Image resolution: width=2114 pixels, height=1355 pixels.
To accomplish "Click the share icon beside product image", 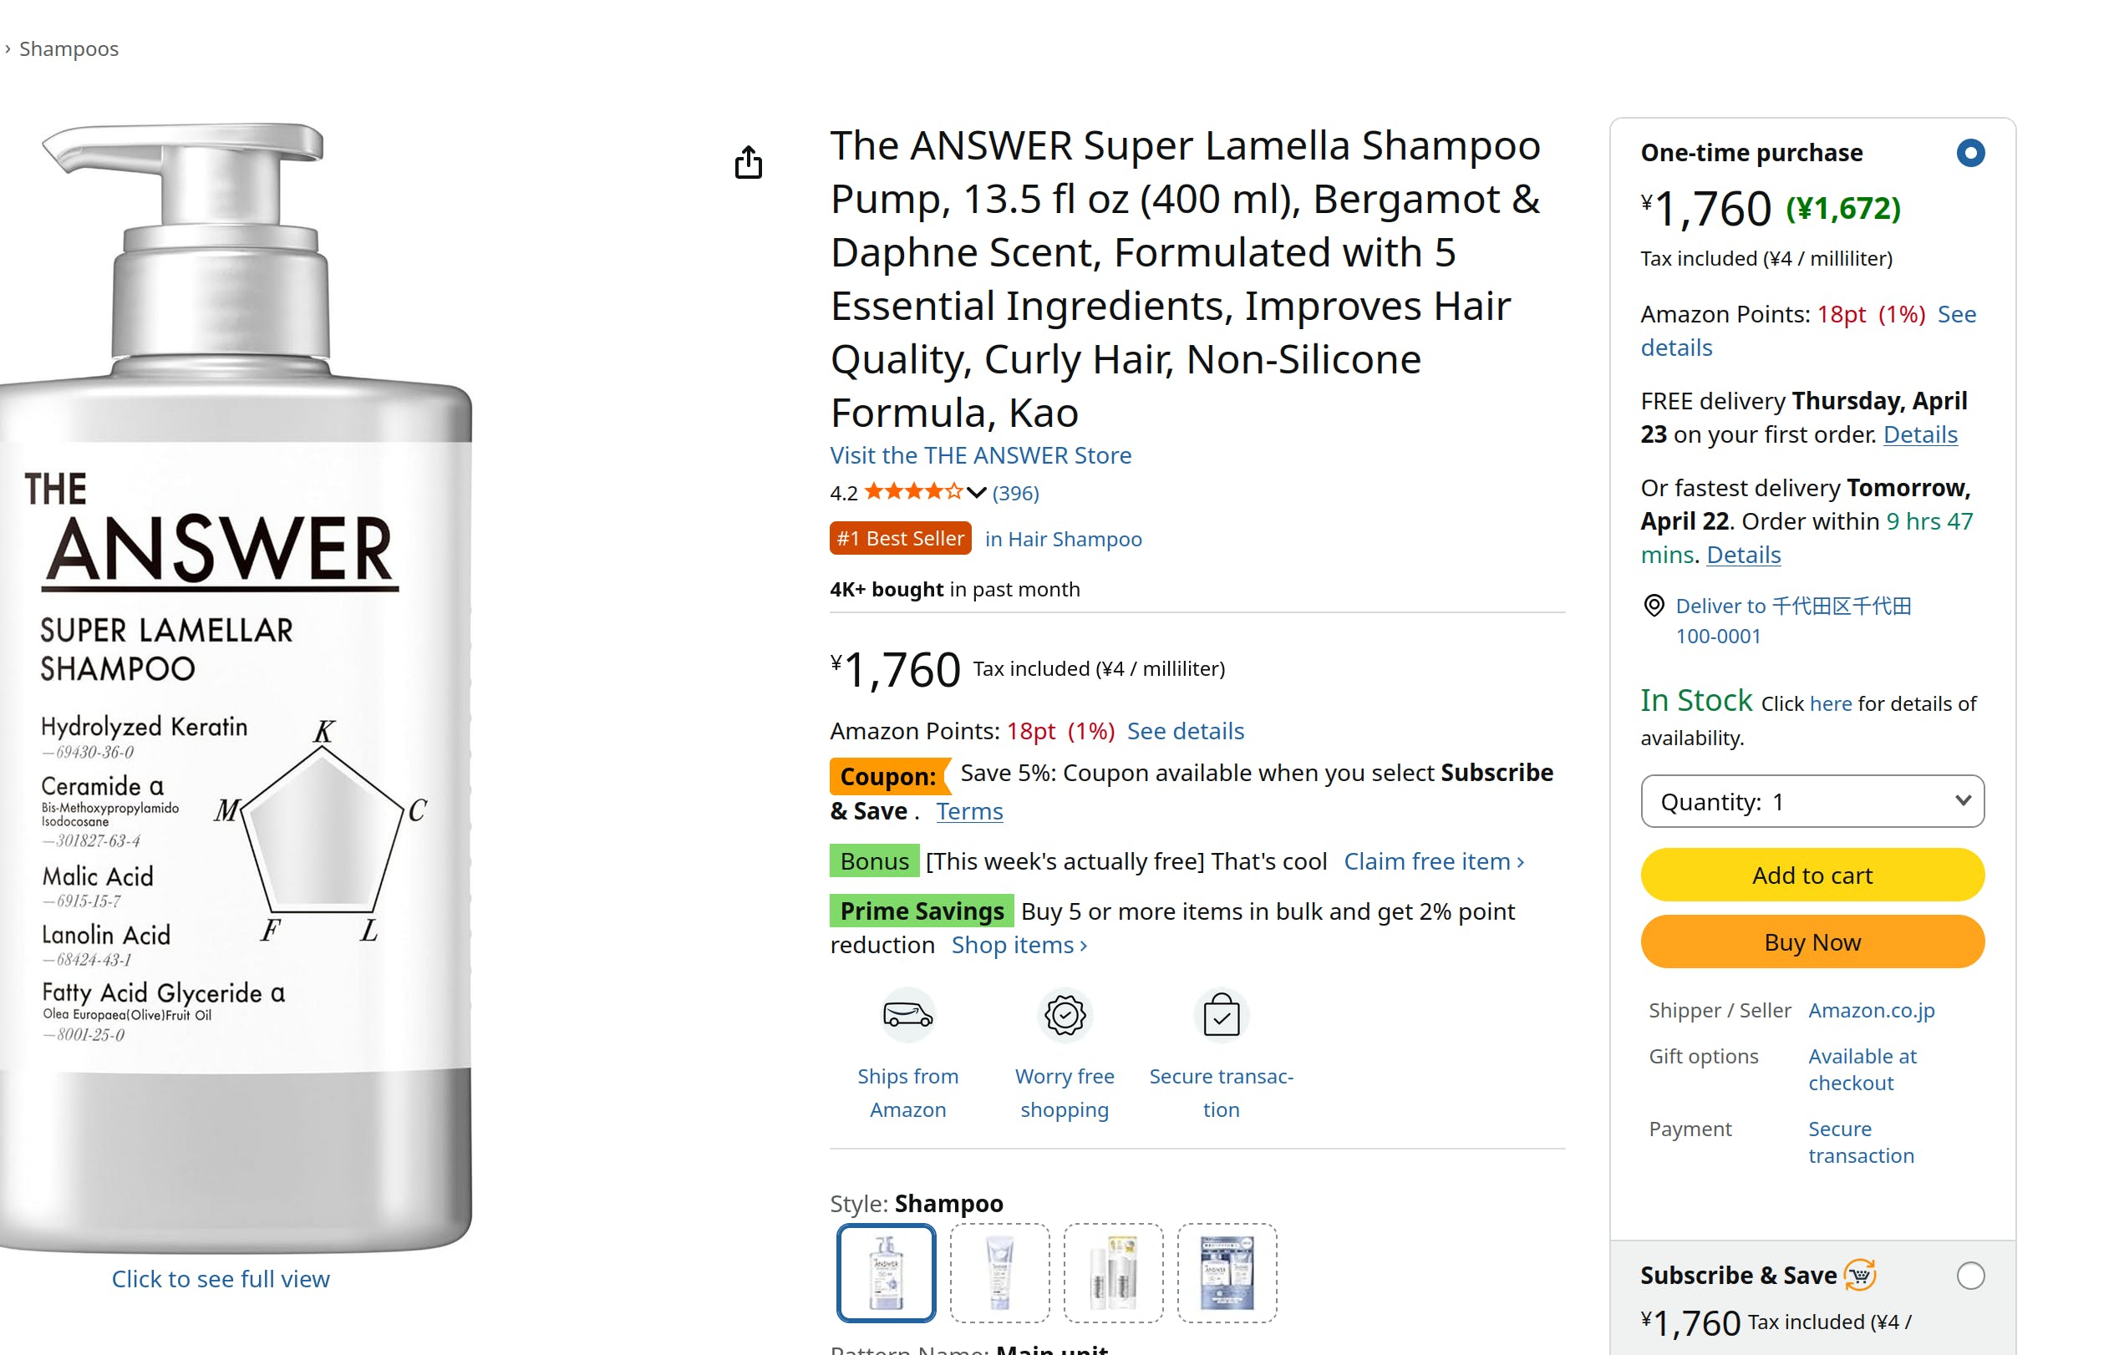I will (x=748, y=162).
